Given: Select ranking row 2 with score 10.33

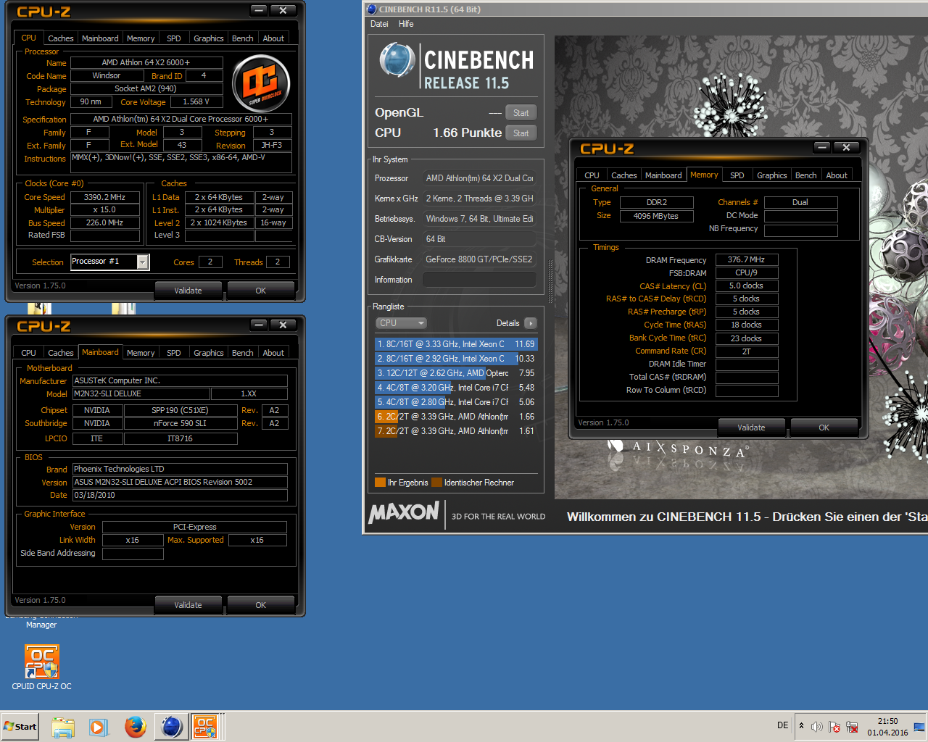Looking at the screenshot, I should 456,359.
